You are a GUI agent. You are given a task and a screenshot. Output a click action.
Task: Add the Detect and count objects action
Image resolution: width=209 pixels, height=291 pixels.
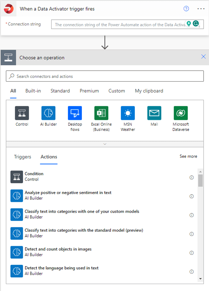click(58, 252)
